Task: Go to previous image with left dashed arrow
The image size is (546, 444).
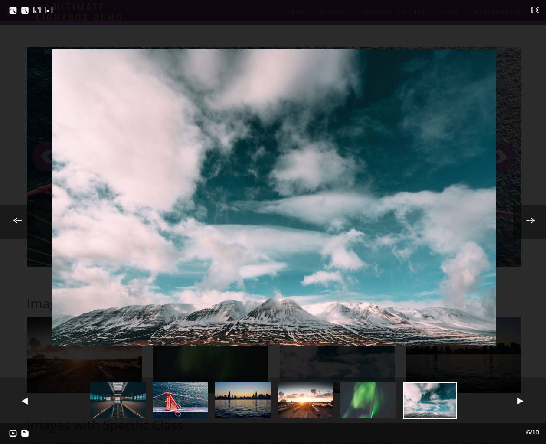Action: (x=17, y=221)
